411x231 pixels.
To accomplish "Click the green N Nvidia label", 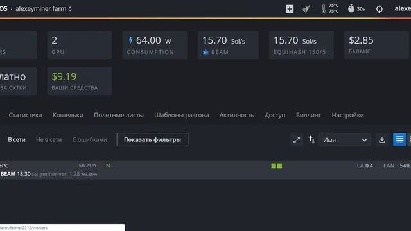I will [108, 166].
